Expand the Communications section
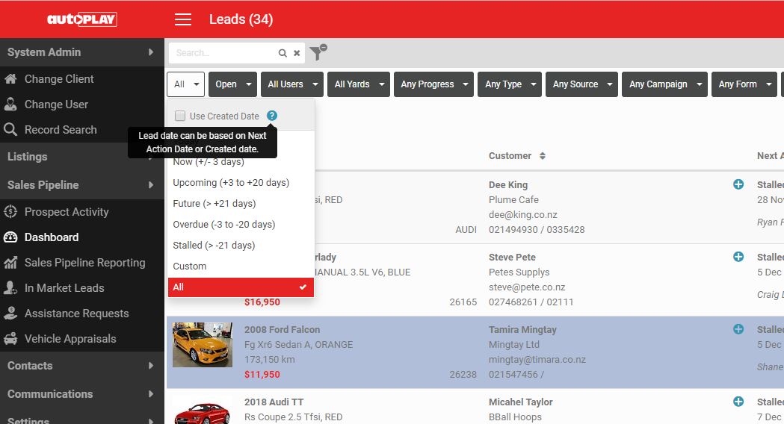 [82, 394]
